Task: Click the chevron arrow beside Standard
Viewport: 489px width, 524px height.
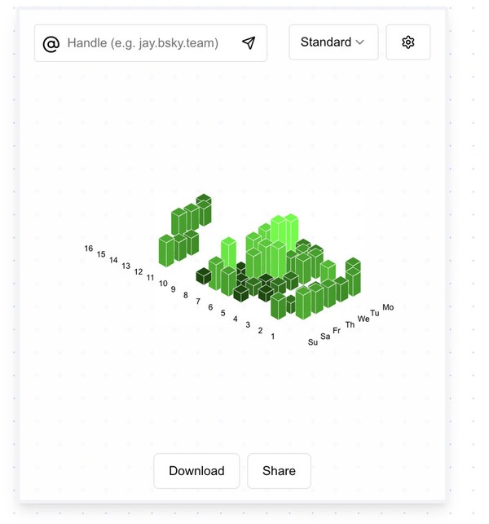Action: tap(359, 42)
